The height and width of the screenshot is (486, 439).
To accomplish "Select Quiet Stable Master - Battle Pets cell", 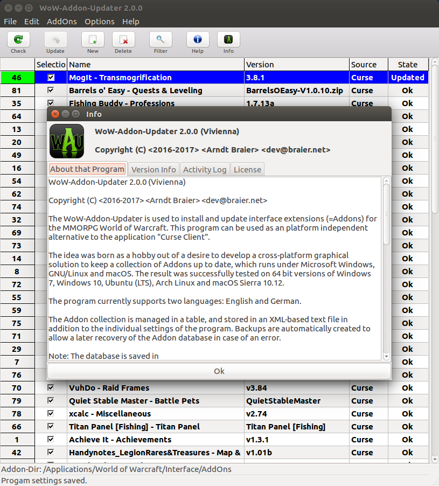I will click(x=156, y=401).
